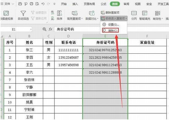Viewport: 169px width, 120px height.
Task: Click the ascending sort A-Z icon
Action: (x=53, y=12)
